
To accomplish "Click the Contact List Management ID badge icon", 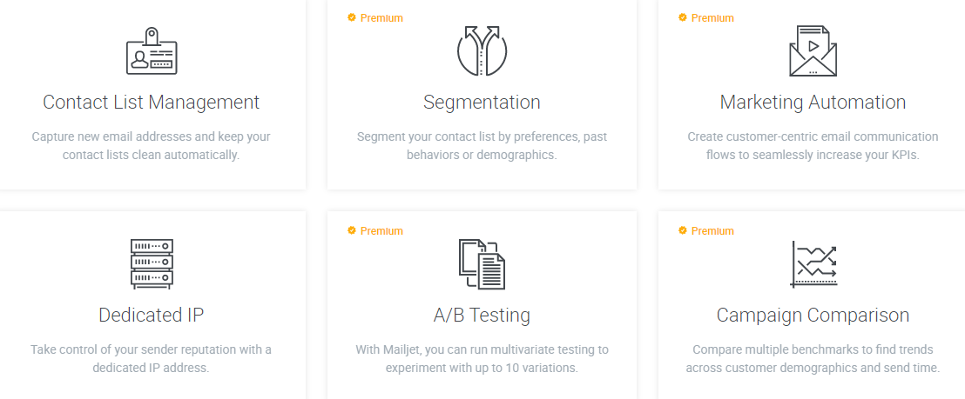I will 152,51.
